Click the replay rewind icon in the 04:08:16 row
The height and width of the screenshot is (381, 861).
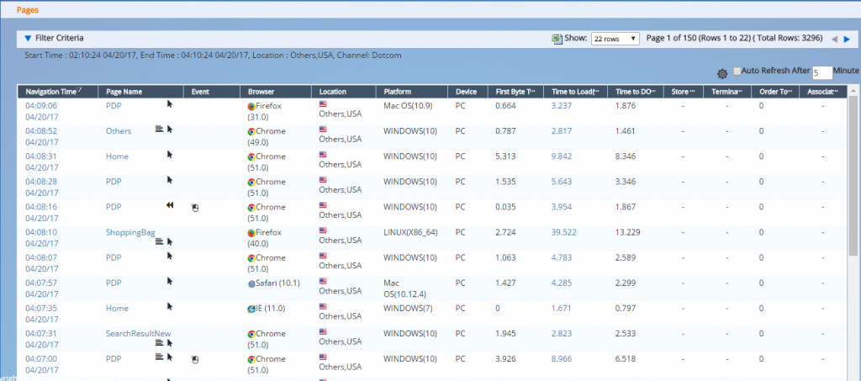pos(170,204)
